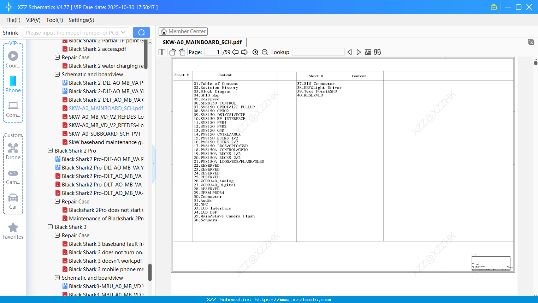This screenshot has height=303, width=538.
Task: Open the Game console category
Action: pos(13,177)
